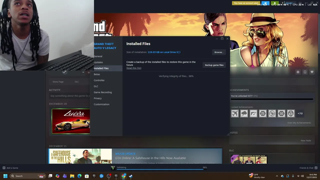320x180 pixels.
Task: Open Steam from the taskbar
Action: (x=130, y=176)
